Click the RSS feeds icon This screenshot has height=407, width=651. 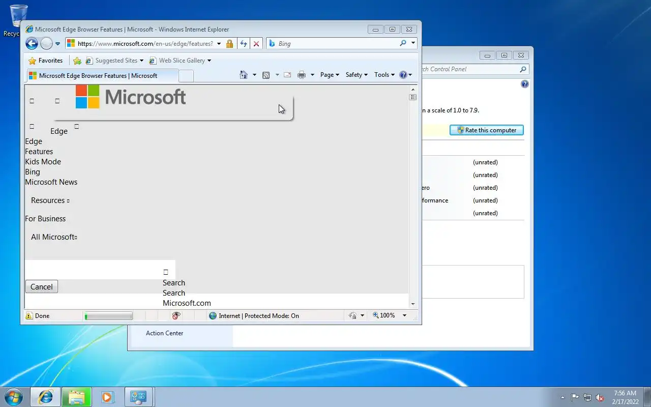pyautogui.click(x=265, y=75)
